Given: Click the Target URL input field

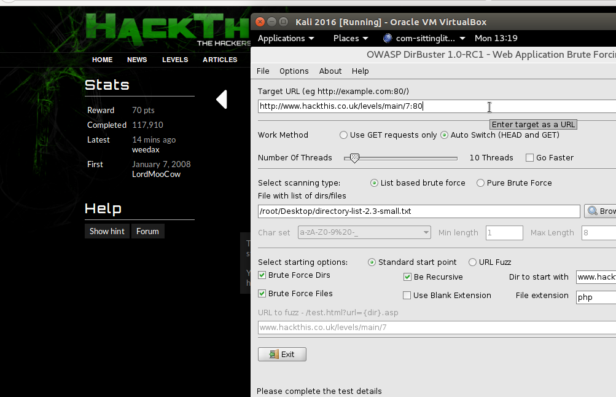Looking at the screenshot, I should (437, 106).
